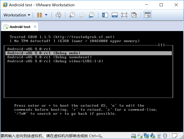The width and height of the screenshot is (184, 139).
Task: Toggle the thumbnail bar view
Action: pos(115,15)
